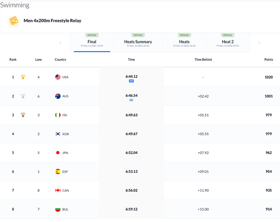Click the Australia flag icon
The image size is (280, 222).
(x=58, y=96)
